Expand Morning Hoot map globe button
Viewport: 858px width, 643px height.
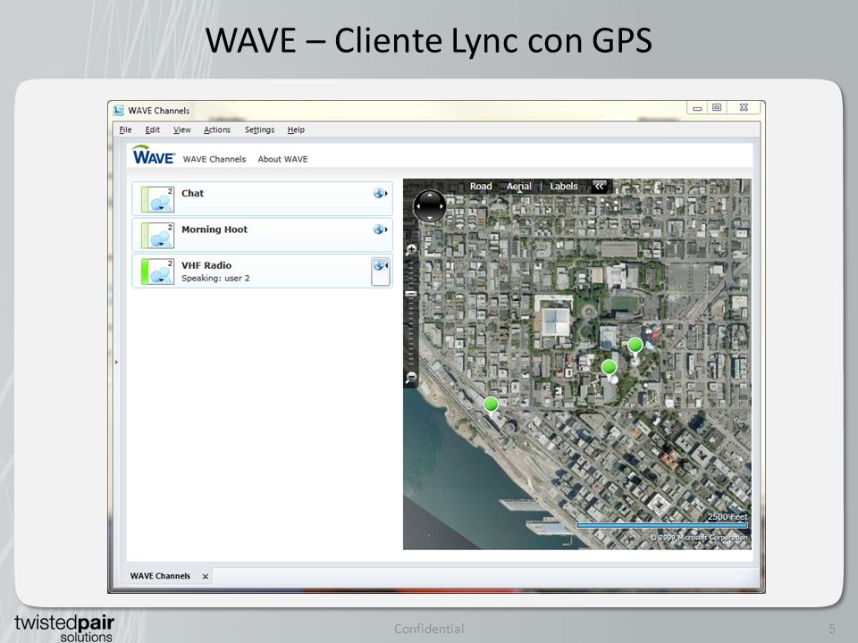pyautogui.click(x=381, y=230)
